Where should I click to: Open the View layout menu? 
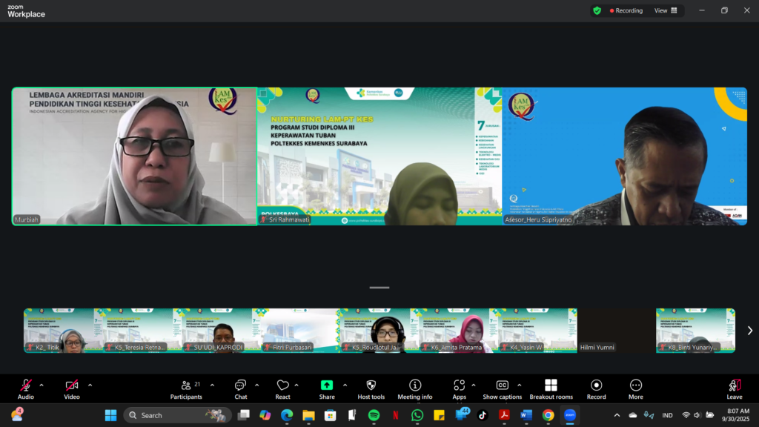coord(666,10)
